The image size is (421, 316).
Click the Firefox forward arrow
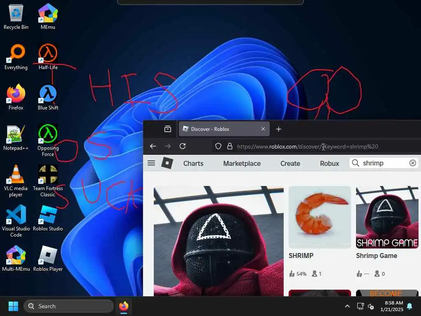point(168,146)
